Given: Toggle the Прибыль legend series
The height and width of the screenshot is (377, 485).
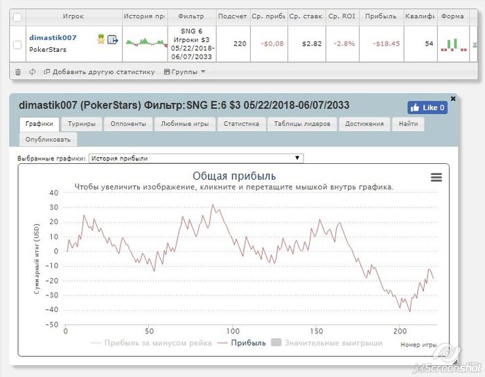Looking at the screenshot, I should tap(242, 343).
